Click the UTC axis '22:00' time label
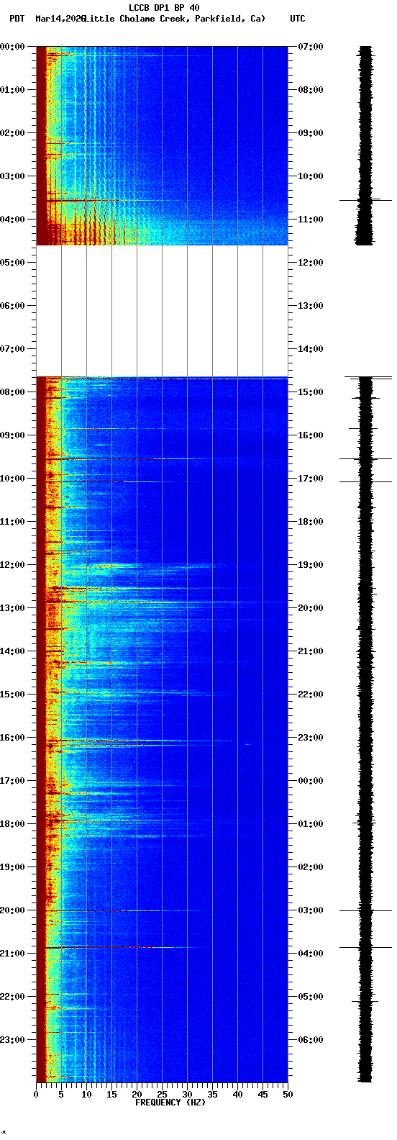 click(311, 695)
